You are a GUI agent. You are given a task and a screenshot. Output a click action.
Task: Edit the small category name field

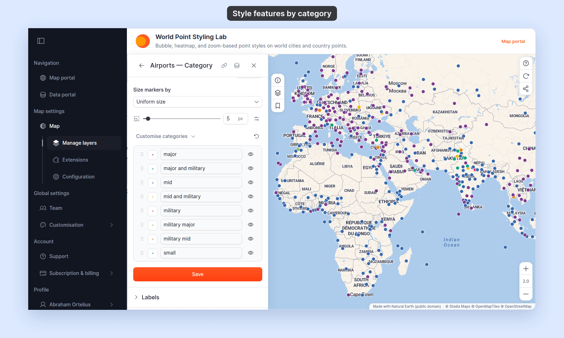pos(201,253)
